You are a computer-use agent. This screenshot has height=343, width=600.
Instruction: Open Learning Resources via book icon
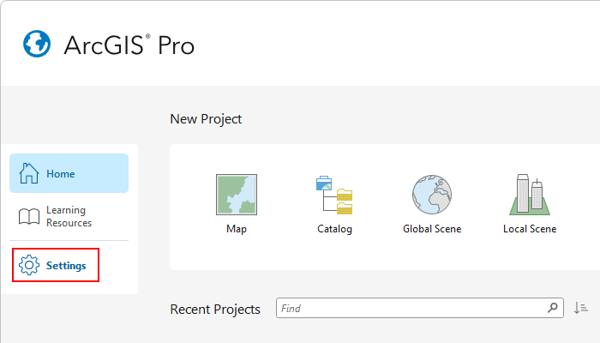29,216
